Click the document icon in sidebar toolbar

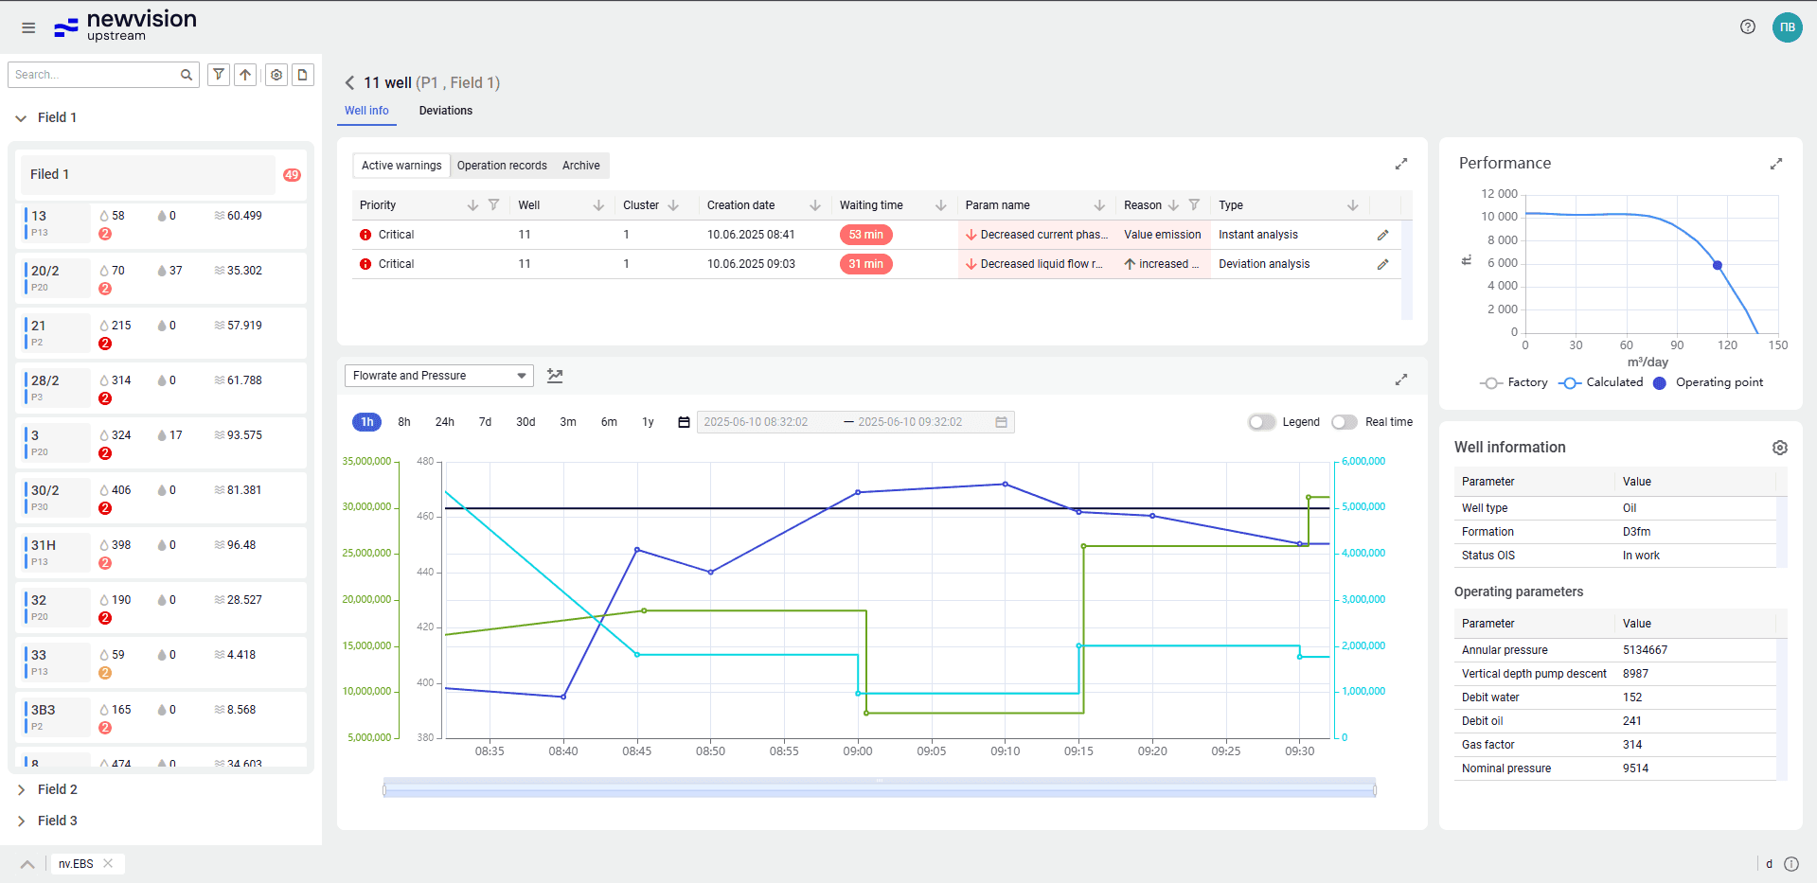click(x=303, y=74)
